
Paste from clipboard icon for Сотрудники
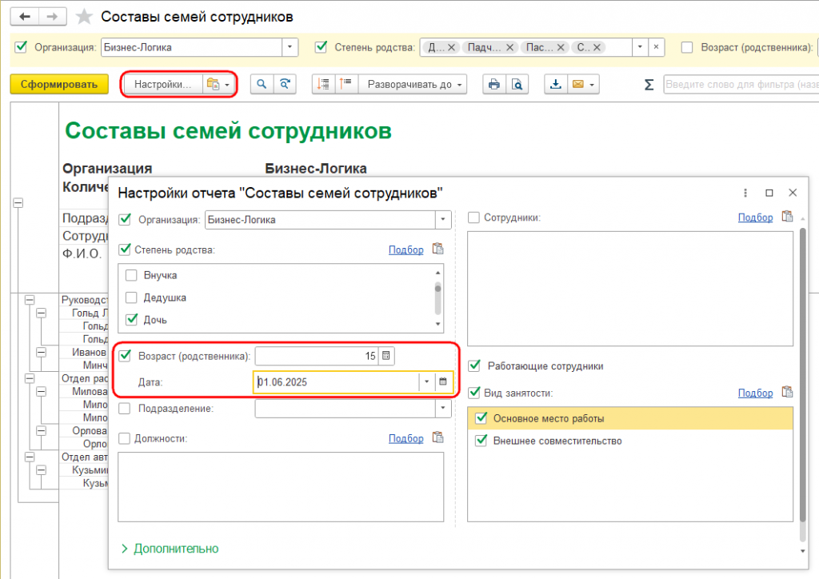click(x=787, y=216)
